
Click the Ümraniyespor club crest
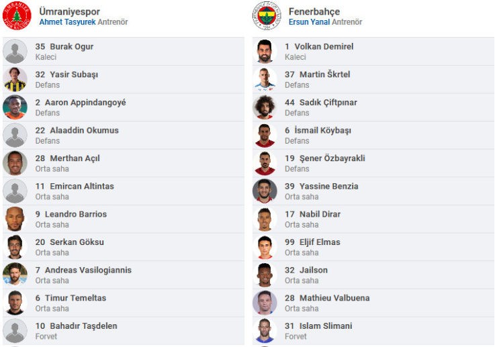17,16
